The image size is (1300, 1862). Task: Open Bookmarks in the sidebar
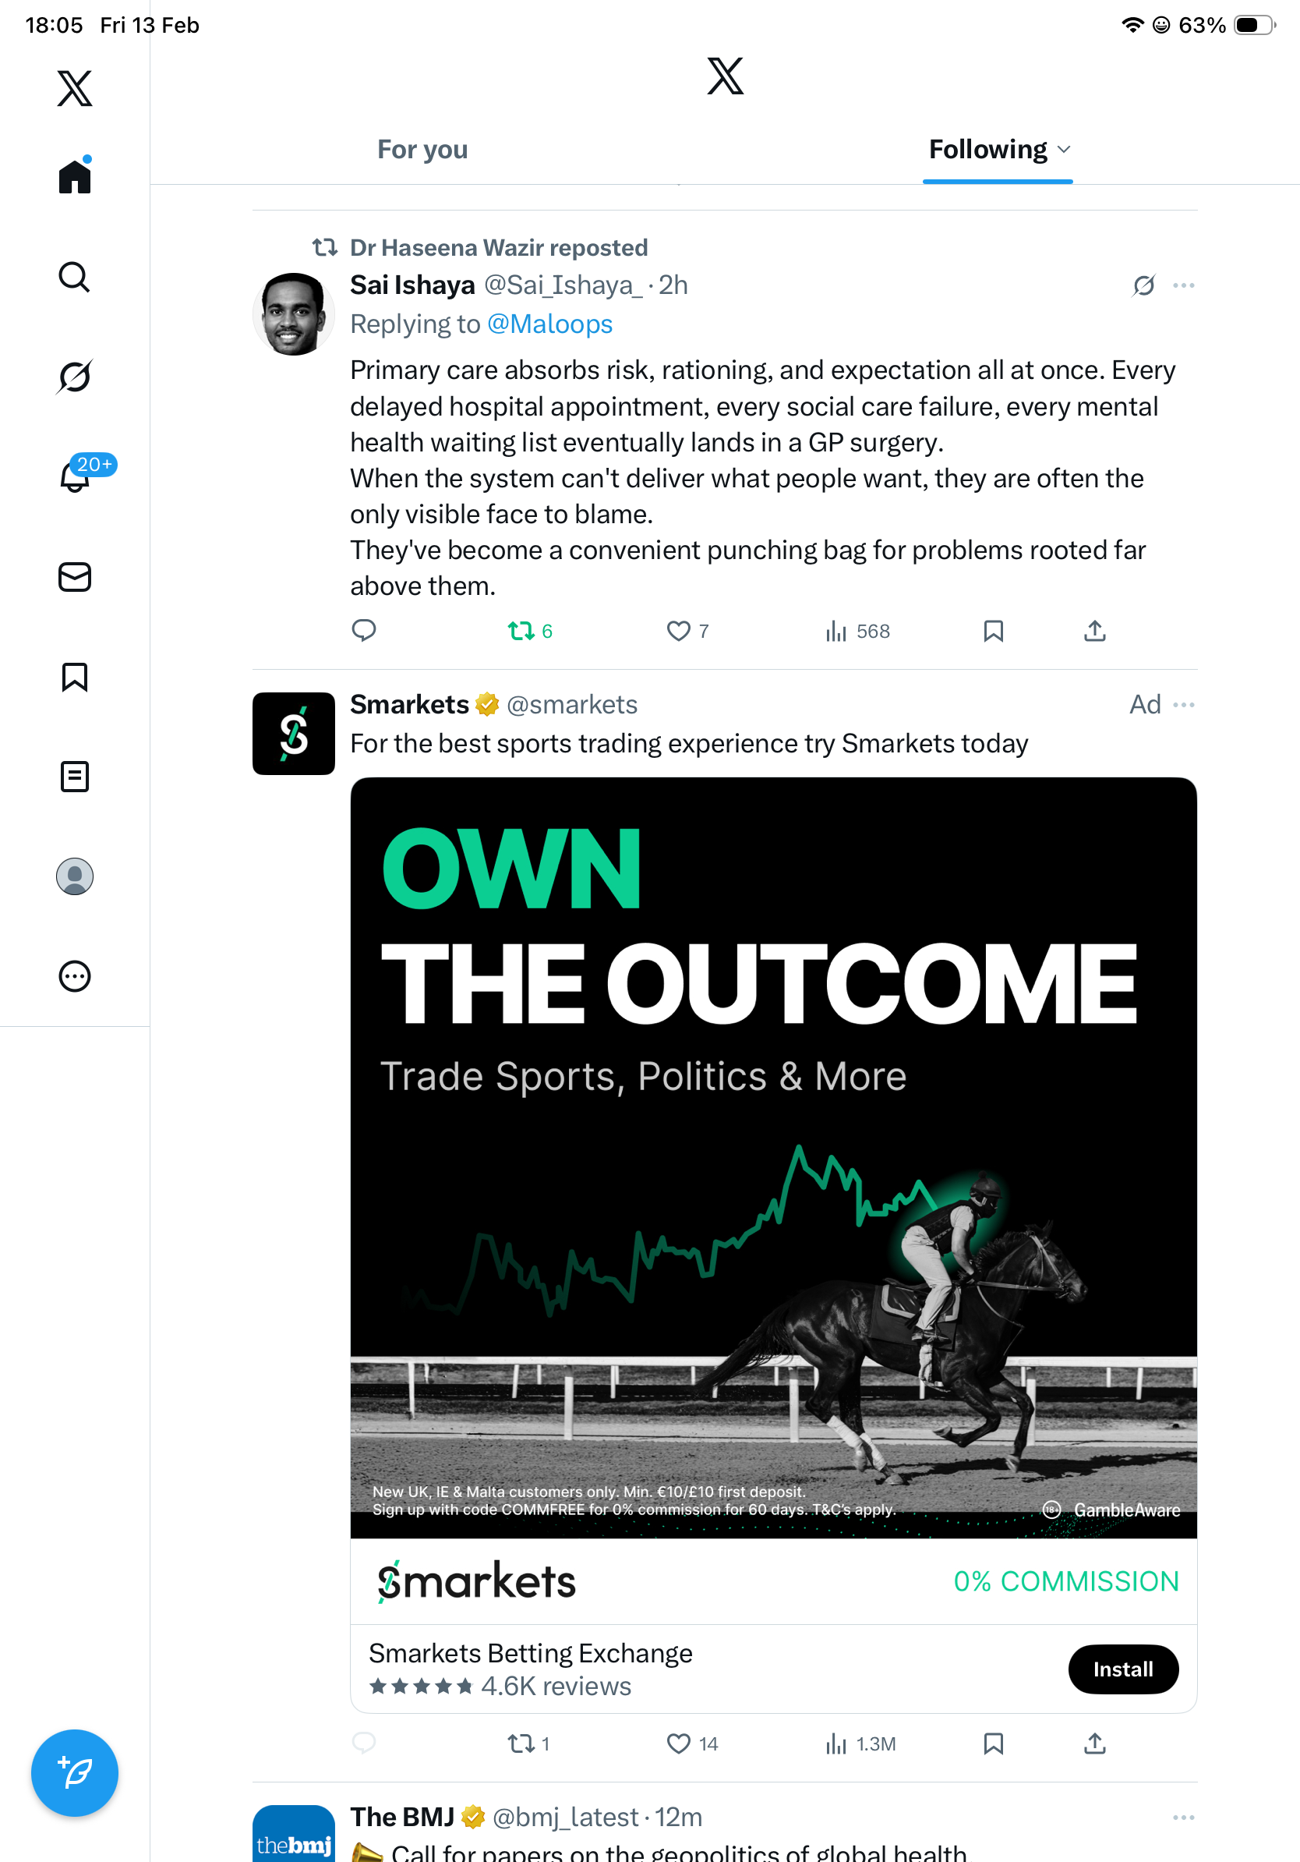[x=75, y=677]
